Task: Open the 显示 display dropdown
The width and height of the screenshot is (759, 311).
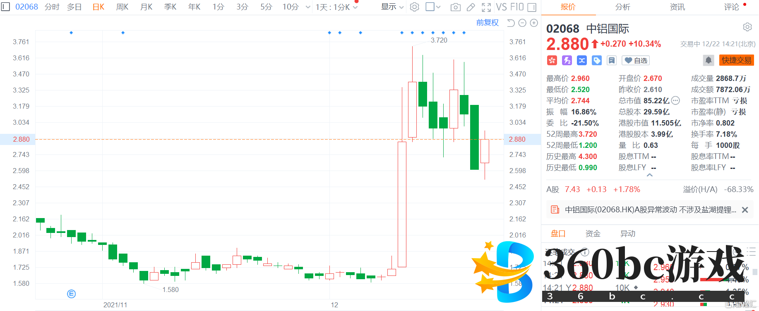Action: (x=392, y=7)
